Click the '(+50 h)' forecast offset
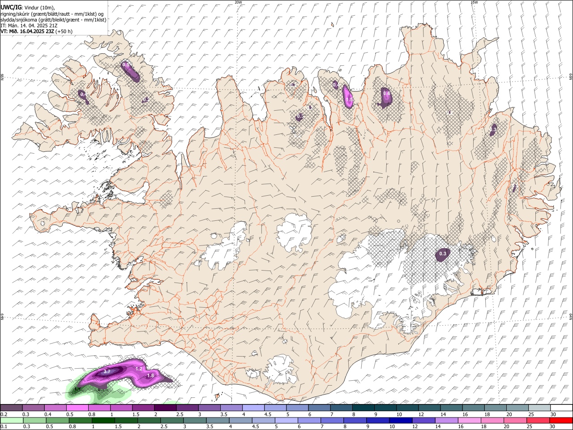This screenshot has width=573, height=430. click(x=64, y=31)
